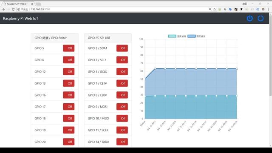Click the GPIO I²C SPI URT panel header
272x153 pixels.
pos(108,38)
